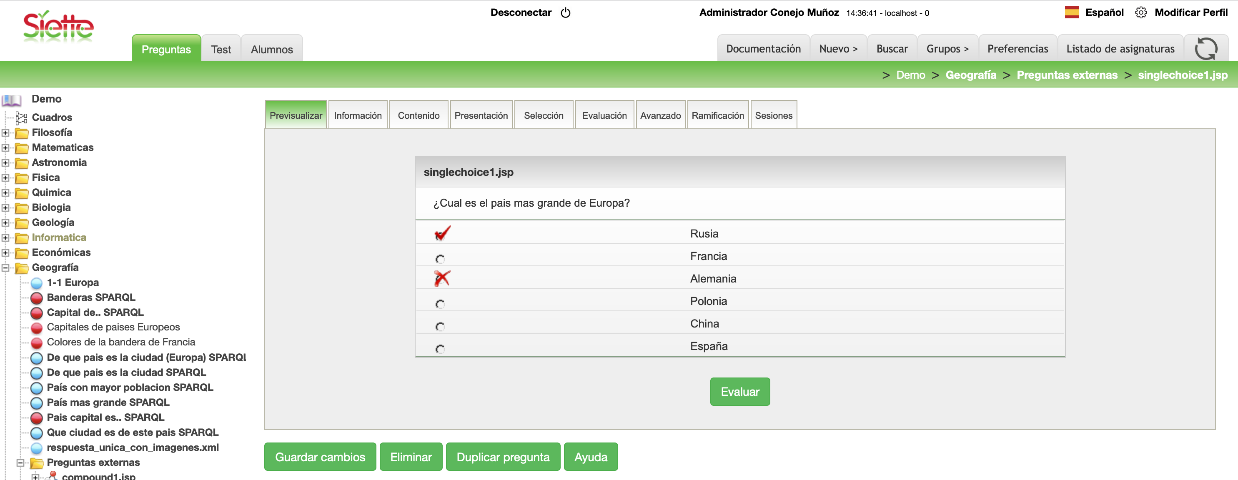
Task: Switch to the Evaluación tab
Action: tap(604, 115)
